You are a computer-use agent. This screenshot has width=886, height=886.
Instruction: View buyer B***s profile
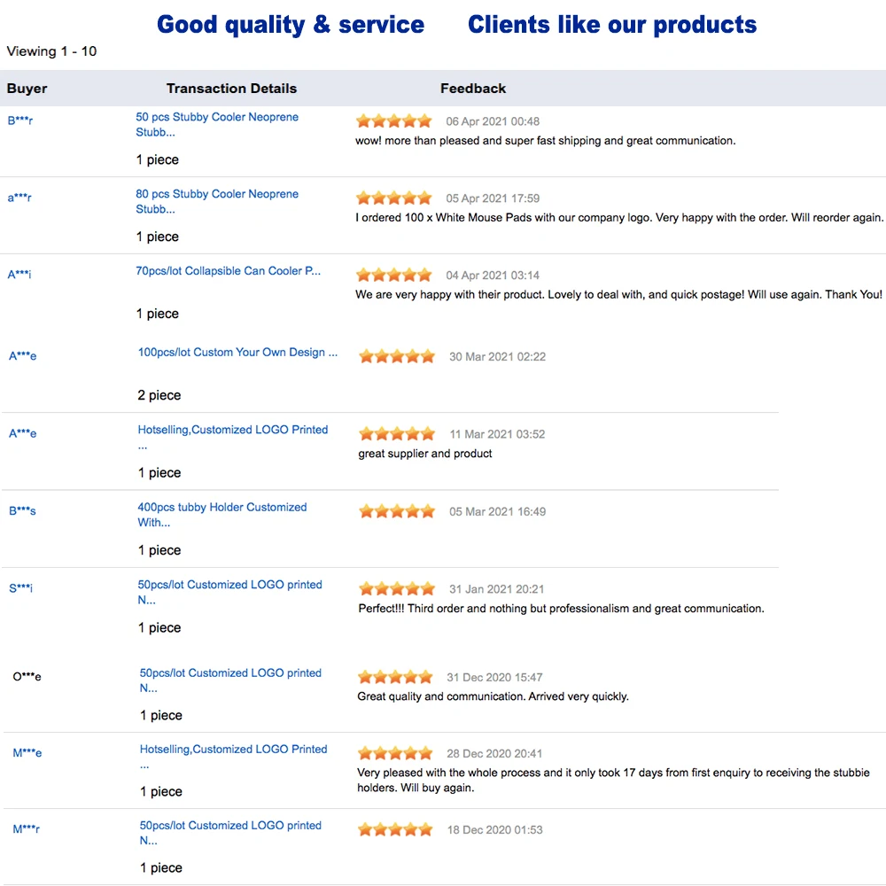(22, 511)
